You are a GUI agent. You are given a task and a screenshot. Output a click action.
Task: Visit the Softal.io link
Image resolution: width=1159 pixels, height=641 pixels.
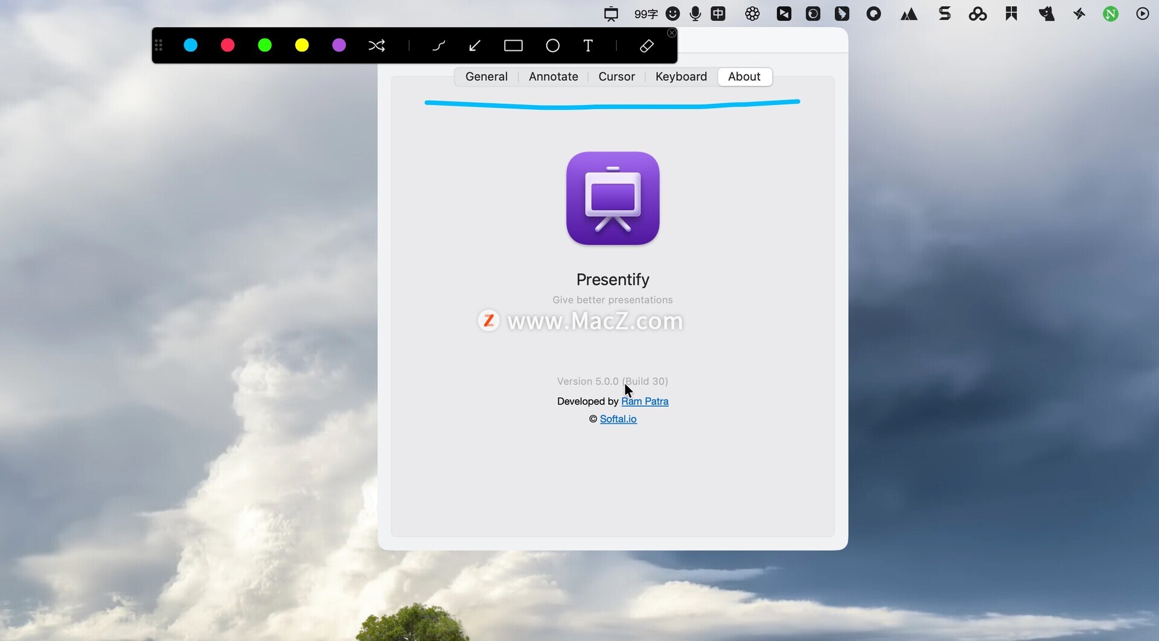[618, 419]
